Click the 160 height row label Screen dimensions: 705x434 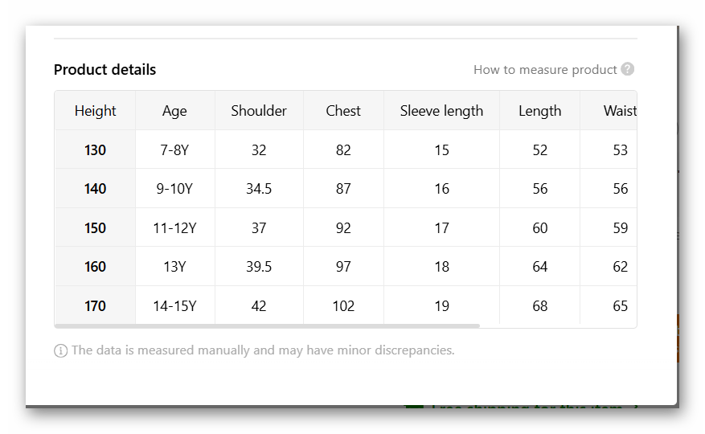tap(95, 267)
